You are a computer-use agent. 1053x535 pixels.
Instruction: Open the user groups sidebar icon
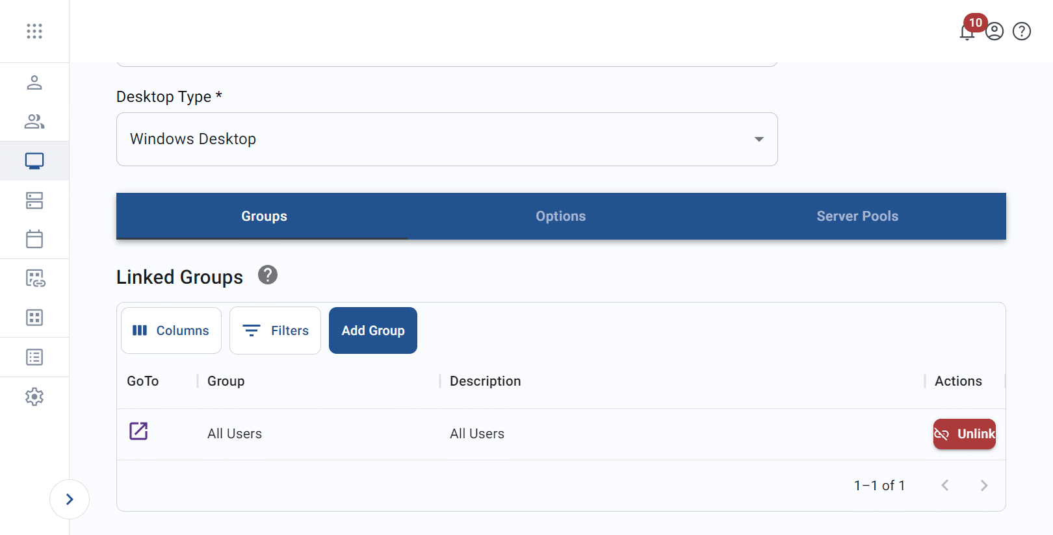point(34,121)
